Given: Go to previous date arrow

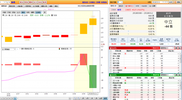Looking at the screenshot, I should point(165,2).
